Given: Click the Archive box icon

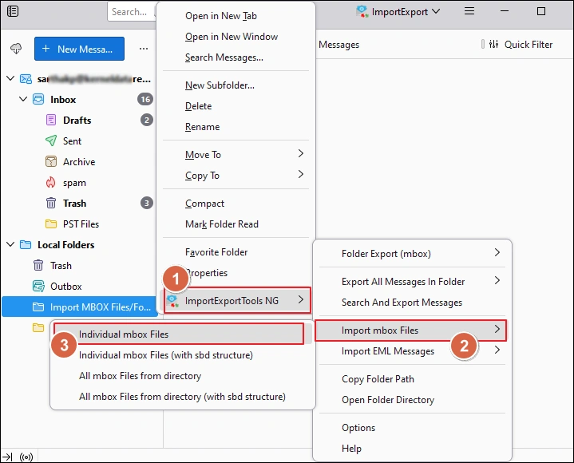Looking at the screenshot, I should click(x=51, y=161).
